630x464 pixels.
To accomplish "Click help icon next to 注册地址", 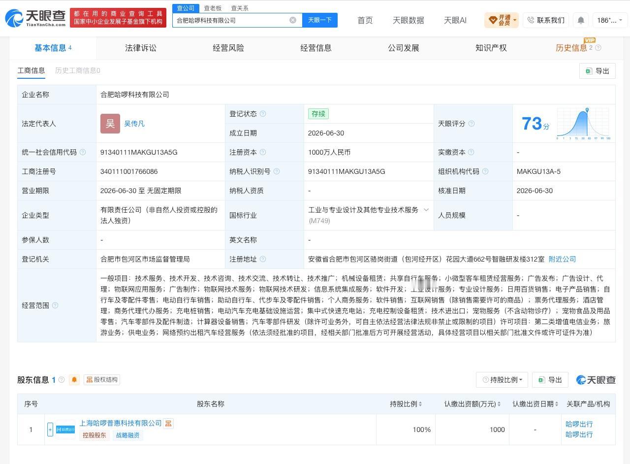I will point(263,259).
